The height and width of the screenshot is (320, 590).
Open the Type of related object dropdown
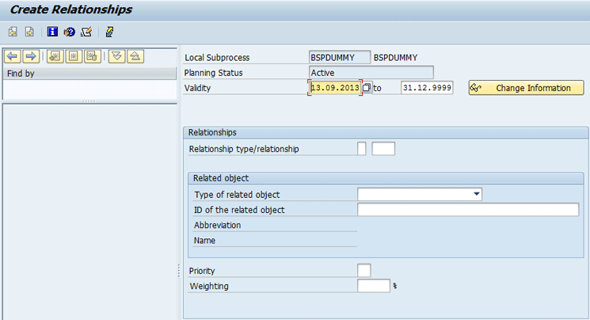(477, 194)
